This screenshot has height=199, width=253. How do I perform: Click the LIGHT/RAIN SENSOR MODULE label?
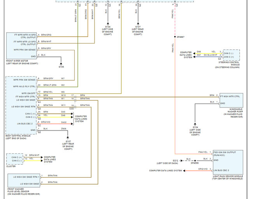point(228,176)
